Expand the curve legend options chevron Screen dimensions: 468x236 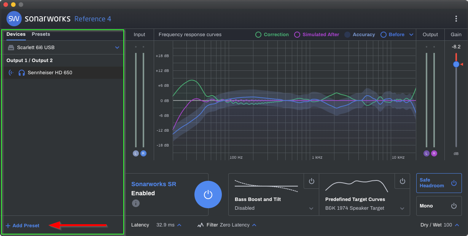[x=411, y=35]
